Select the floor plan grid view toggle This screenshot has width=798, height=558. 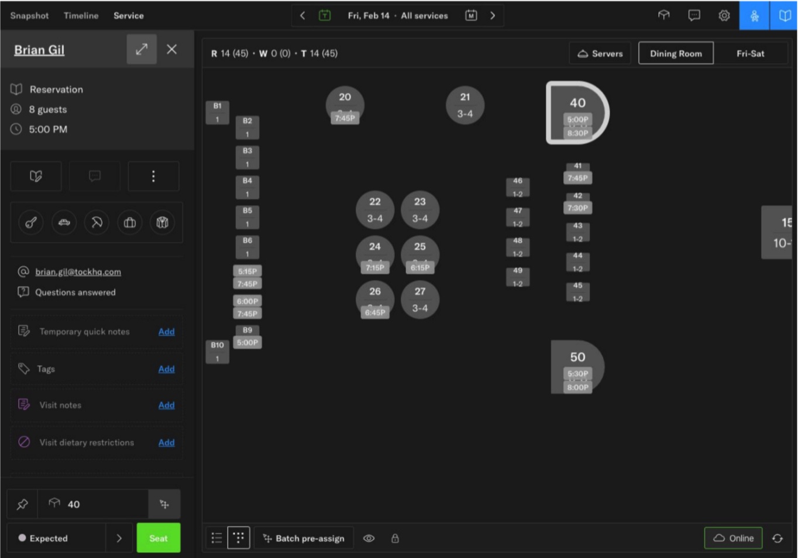[239, 538]
